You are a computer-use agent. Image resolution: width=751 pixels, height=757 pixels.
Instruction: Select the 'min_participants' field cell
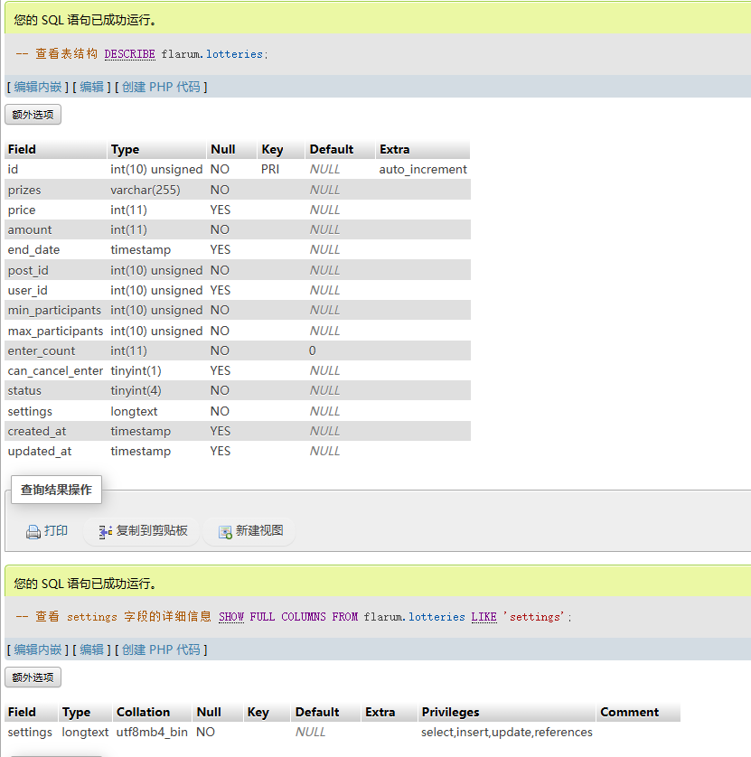click(x=55, y=311)
